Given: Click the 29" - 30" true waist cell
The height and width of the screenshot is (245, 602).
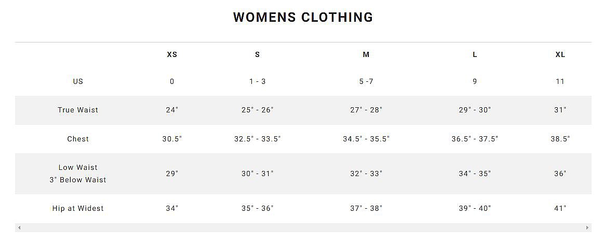Looking at the screenshot, I should click(x=475, y=110).
